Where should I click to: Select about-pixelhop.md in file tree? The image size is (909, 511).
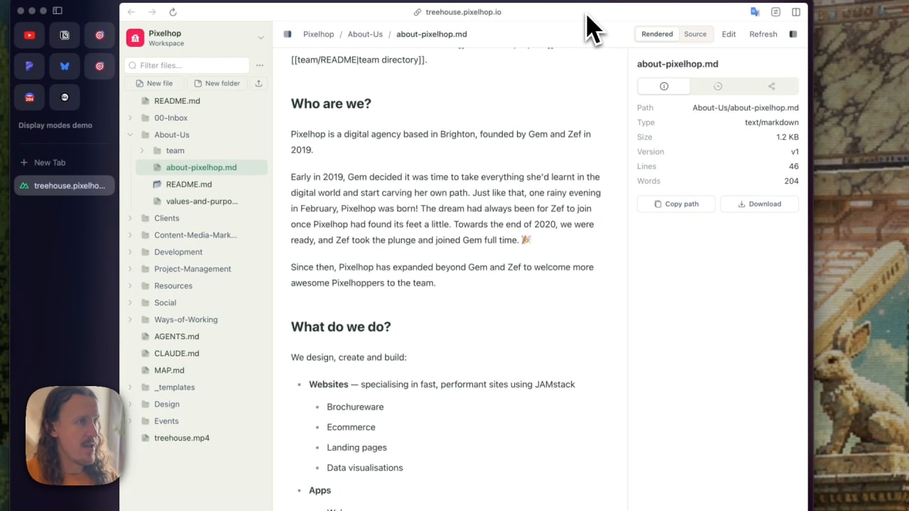[x=201, y=167]
